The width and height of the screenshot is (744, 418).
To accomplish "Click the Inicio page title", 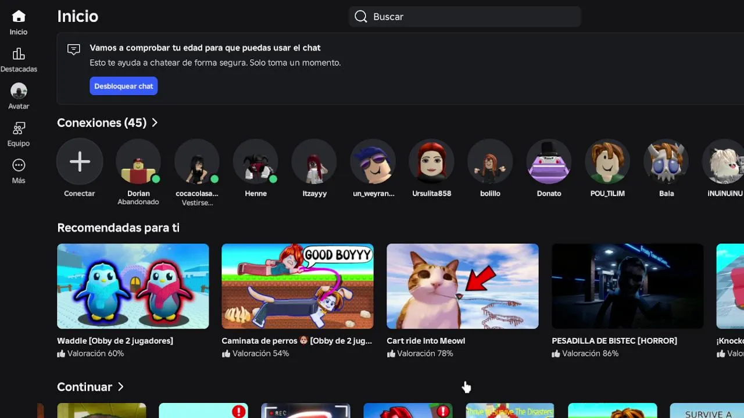I will 77,16.
